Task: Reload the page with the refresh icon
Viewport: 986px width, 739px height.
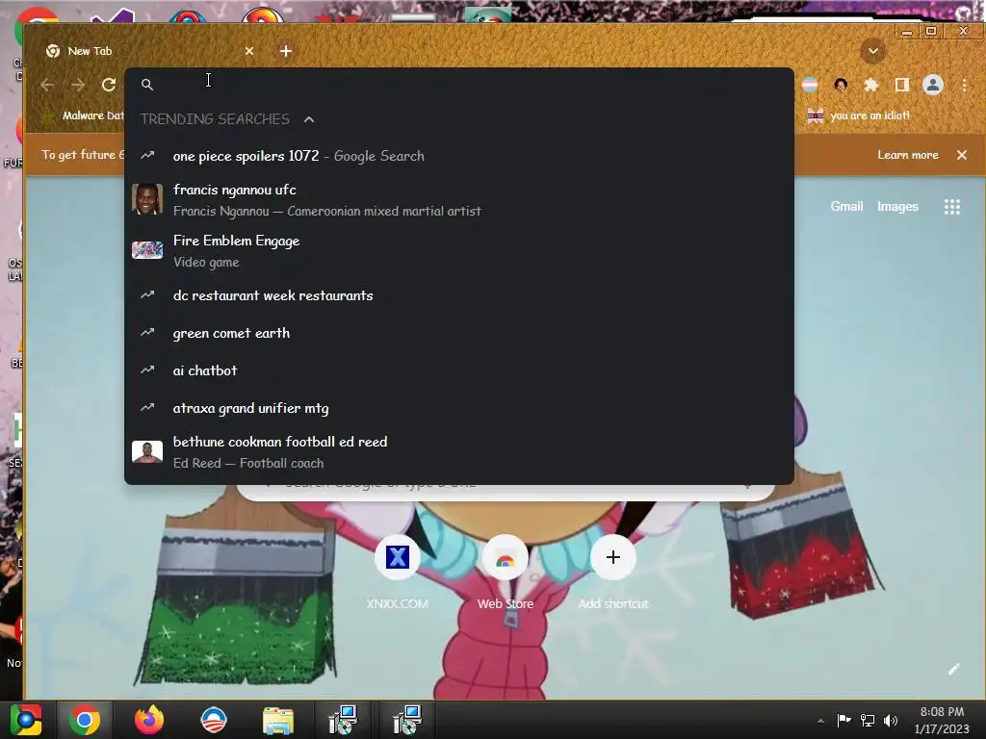Action: tap(109, 85)
